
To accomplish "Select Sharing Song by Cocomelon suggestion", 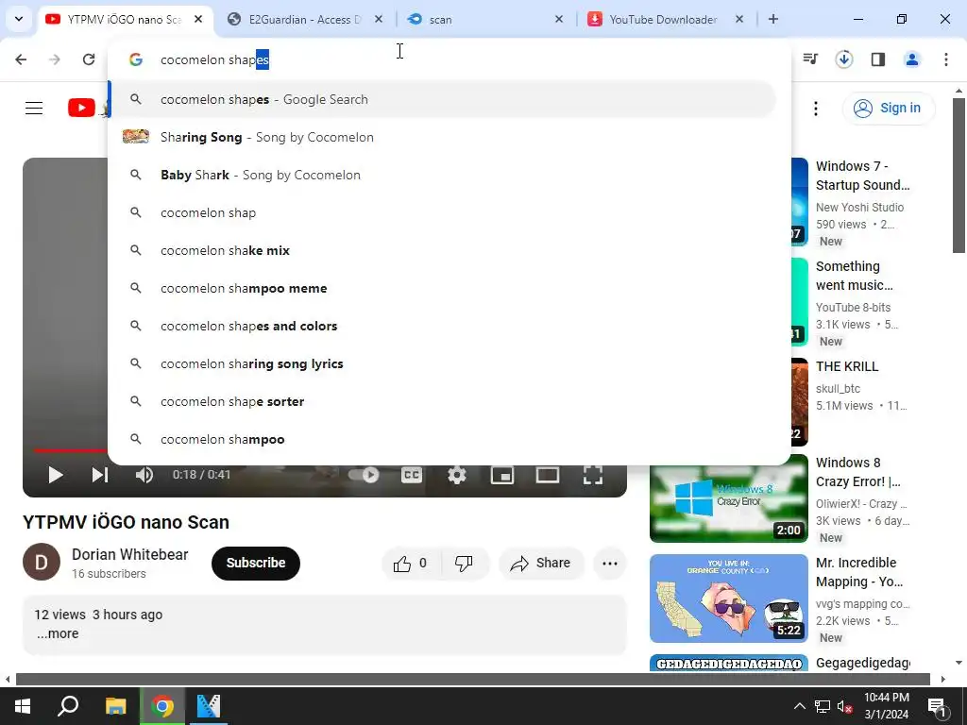I will pos(443,137).
